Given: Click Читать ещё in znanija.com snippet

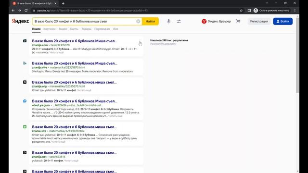Looking at the screenshot, I should [x=57, y=52].
